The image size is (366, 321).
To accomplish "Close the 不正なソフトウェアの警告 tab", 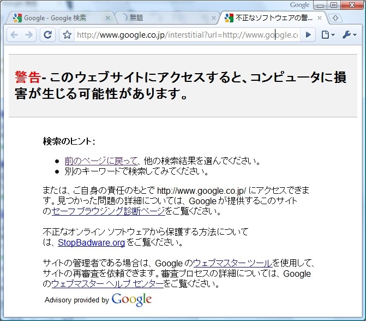I will pos(320,18).
